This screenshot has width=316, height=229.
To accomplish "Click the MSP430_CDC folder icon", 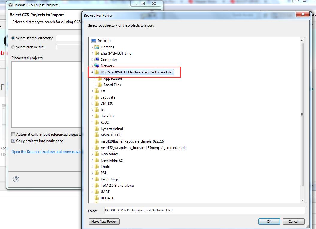I will click(x=97, y=135).
